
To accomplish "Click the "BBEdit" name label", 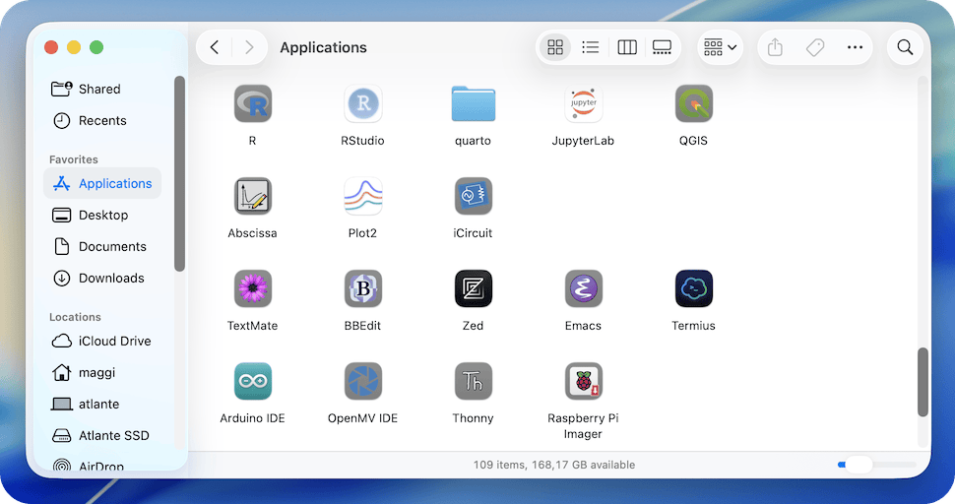I will pos(362,326).
